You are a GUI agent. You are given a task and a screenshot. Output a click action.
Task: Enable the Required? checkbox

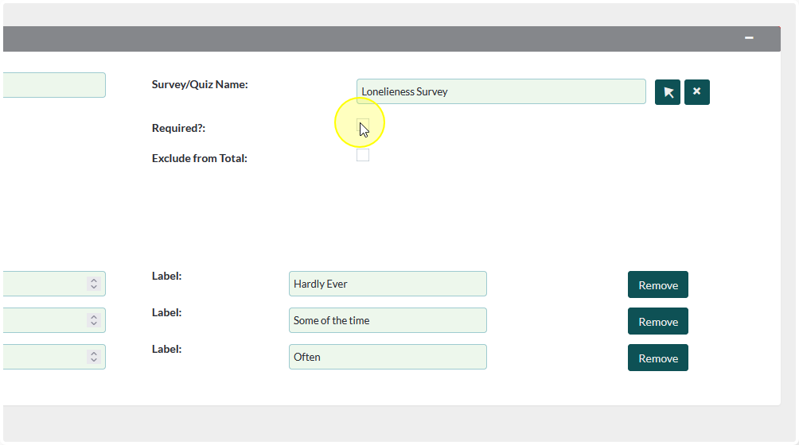pyautogui.click(x=363, y=125)
